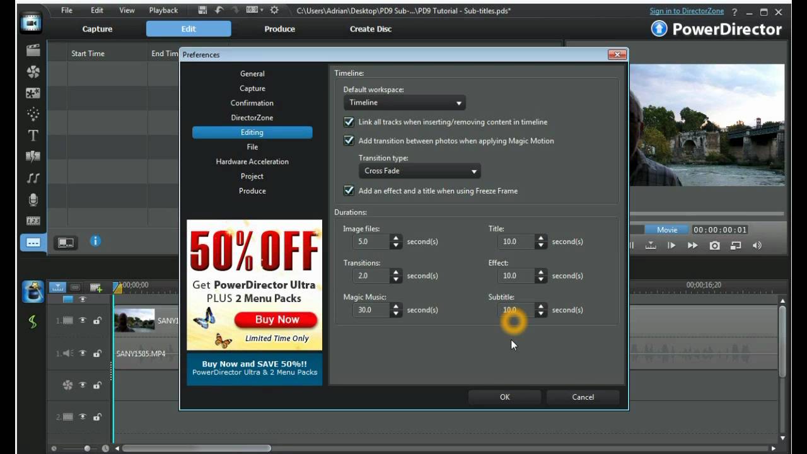Take a snapshot with camera icon

pos(714,246)
